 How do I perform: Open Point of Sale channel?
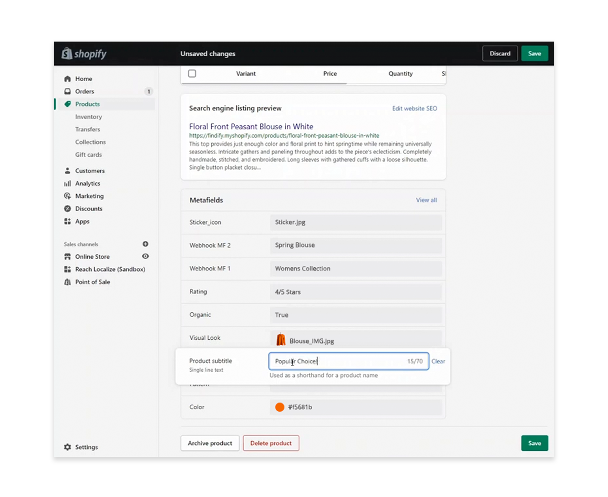pos(93,282)
